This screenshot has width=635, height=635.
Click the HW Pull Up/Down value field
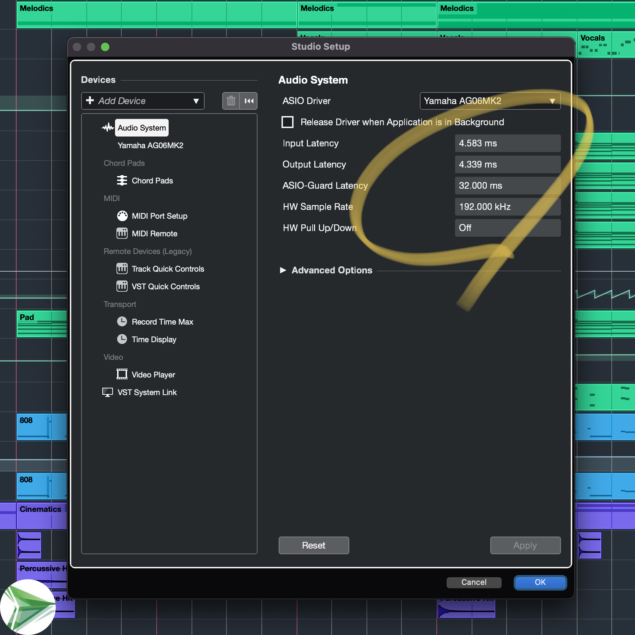coord(507,228)
